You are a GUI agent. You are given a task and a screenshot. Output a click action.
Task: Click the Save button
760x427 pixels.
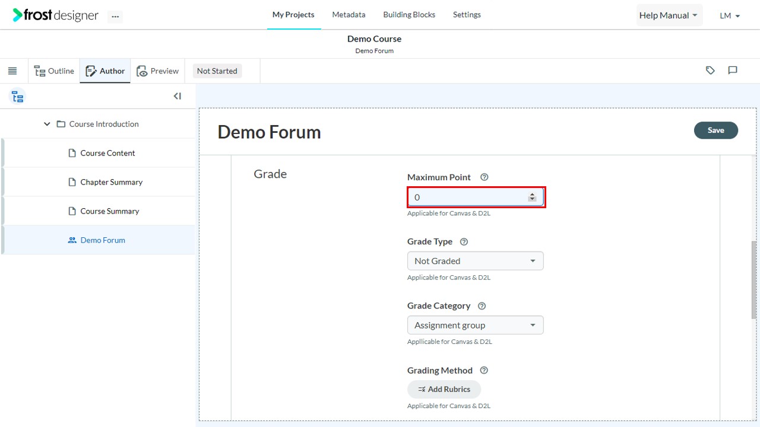click(x=715, y=130)
